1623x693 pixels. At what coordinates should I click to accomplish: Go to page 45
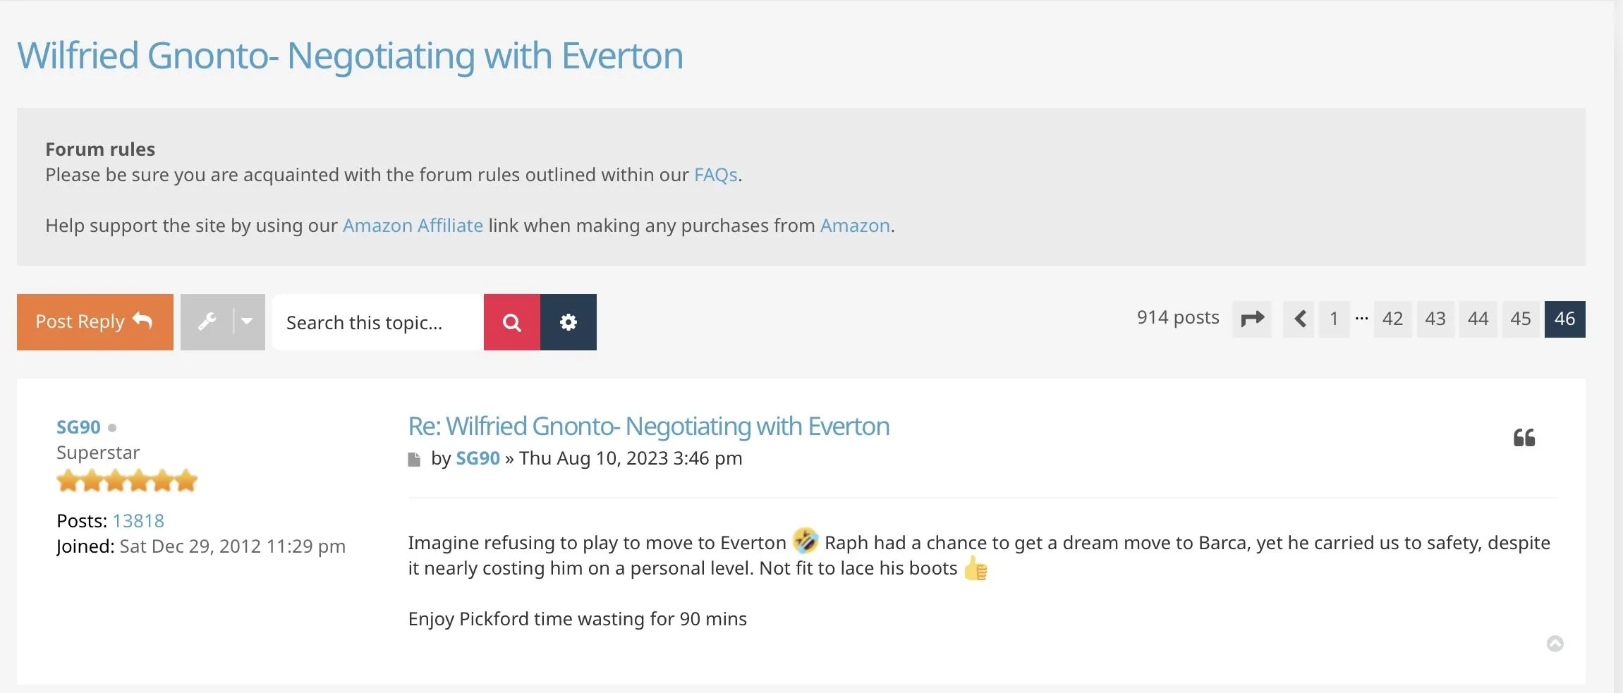(x=1520, y=319)
